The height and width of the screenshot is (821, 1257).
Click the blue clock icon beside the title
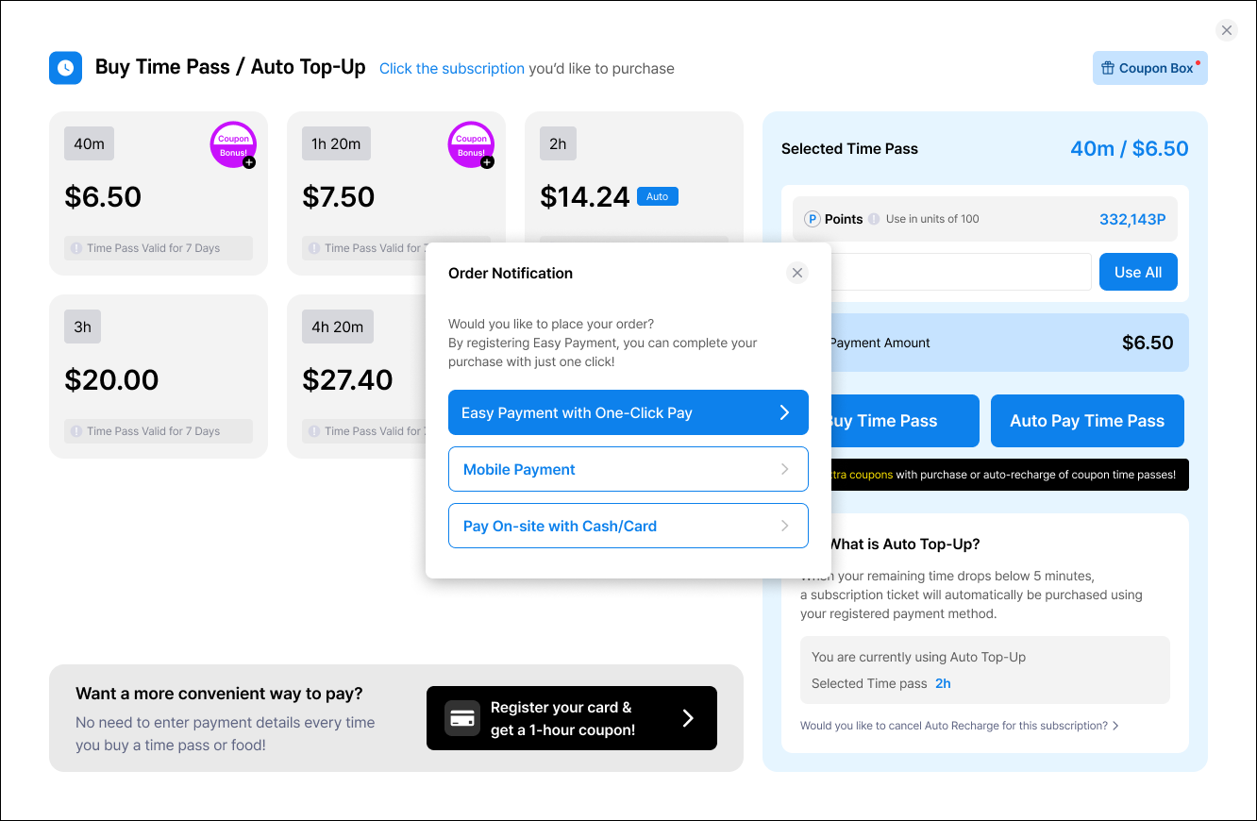(65, 68)
